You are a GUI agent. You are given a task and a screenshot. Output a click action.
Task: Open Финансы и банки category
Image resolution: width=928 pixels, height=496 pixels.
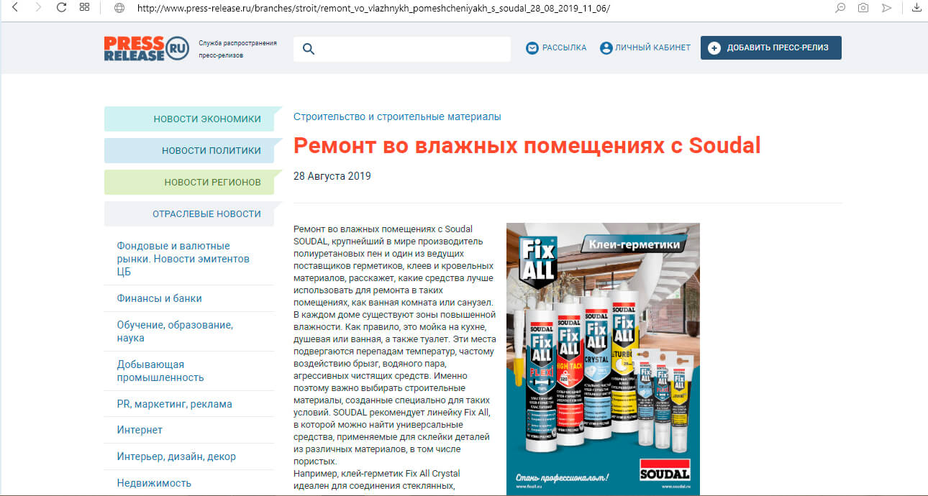[x=159, y=298]
